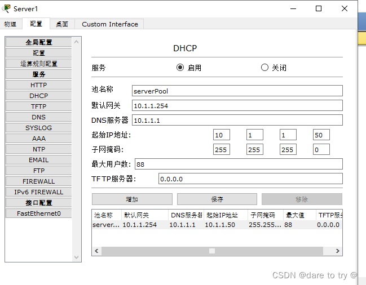Open the 配置 sidebar item under 全局配置

(39, 53)
